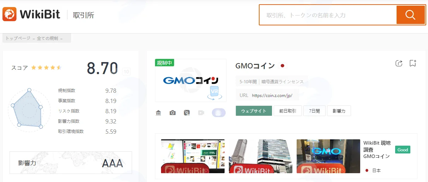Open 全ての規制 breadcrumb link
This screenshot has width=428, height=182.
point(47,38)
